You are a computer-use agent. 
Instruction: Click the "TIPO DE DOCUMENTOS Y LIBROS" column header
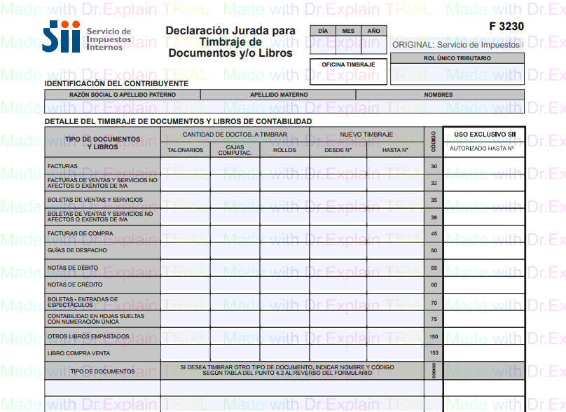[x=102, y=143]
